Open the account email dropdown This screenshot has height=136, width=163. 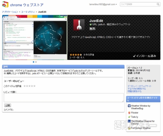coord(103,4)
